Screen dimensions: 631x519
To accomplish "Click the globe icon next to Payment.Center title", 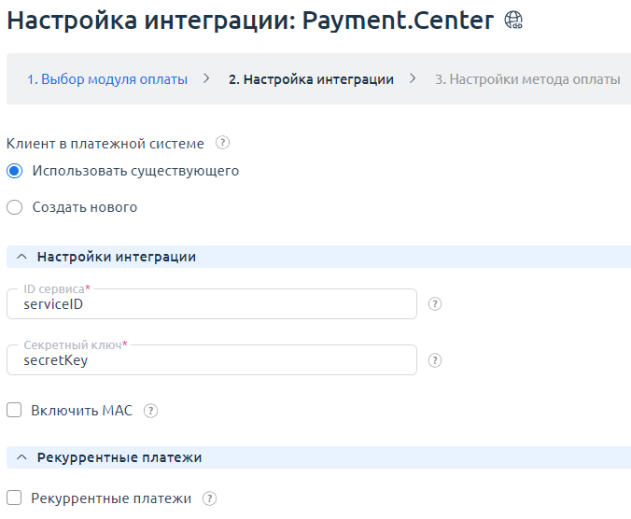I will point(513,21).
